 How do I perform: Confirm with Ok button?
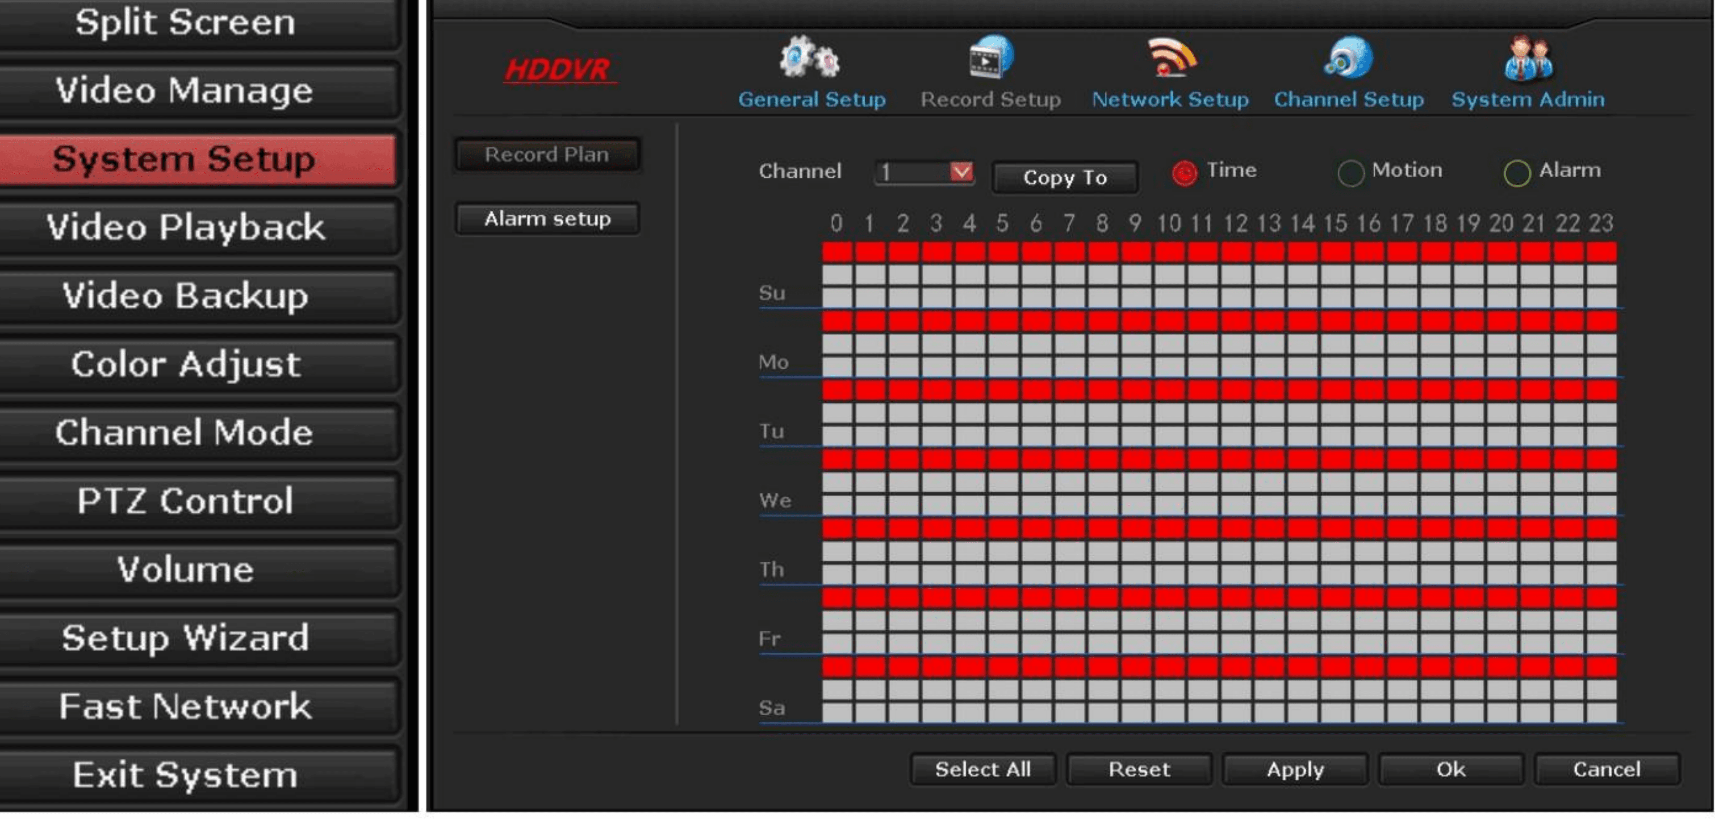[x=1451, y=770]
